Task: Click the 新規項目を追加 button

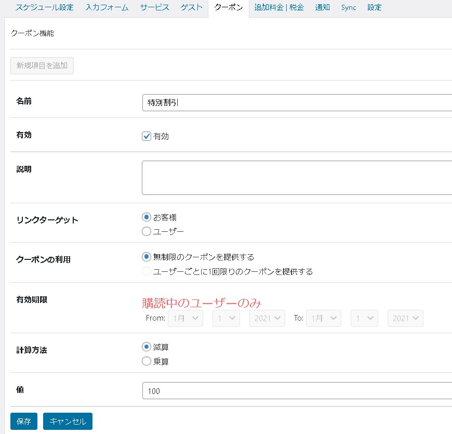Action: tap(42, 66)
